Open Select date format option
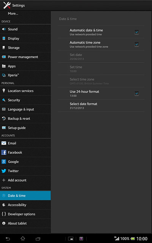Viewport: 152px width, 243px height. tap(101, 106)
